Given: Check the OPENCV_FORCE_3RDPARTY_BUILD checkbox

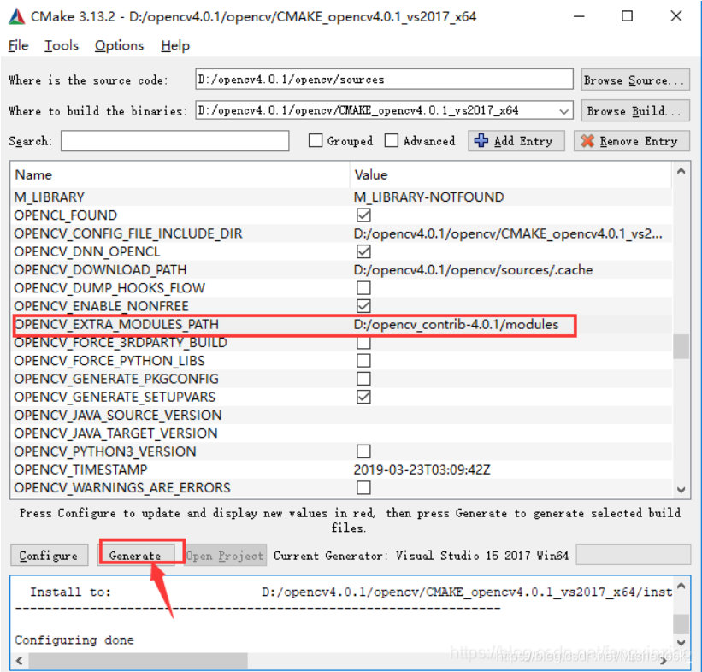Looking at the screenshot, I should point(363,343).
